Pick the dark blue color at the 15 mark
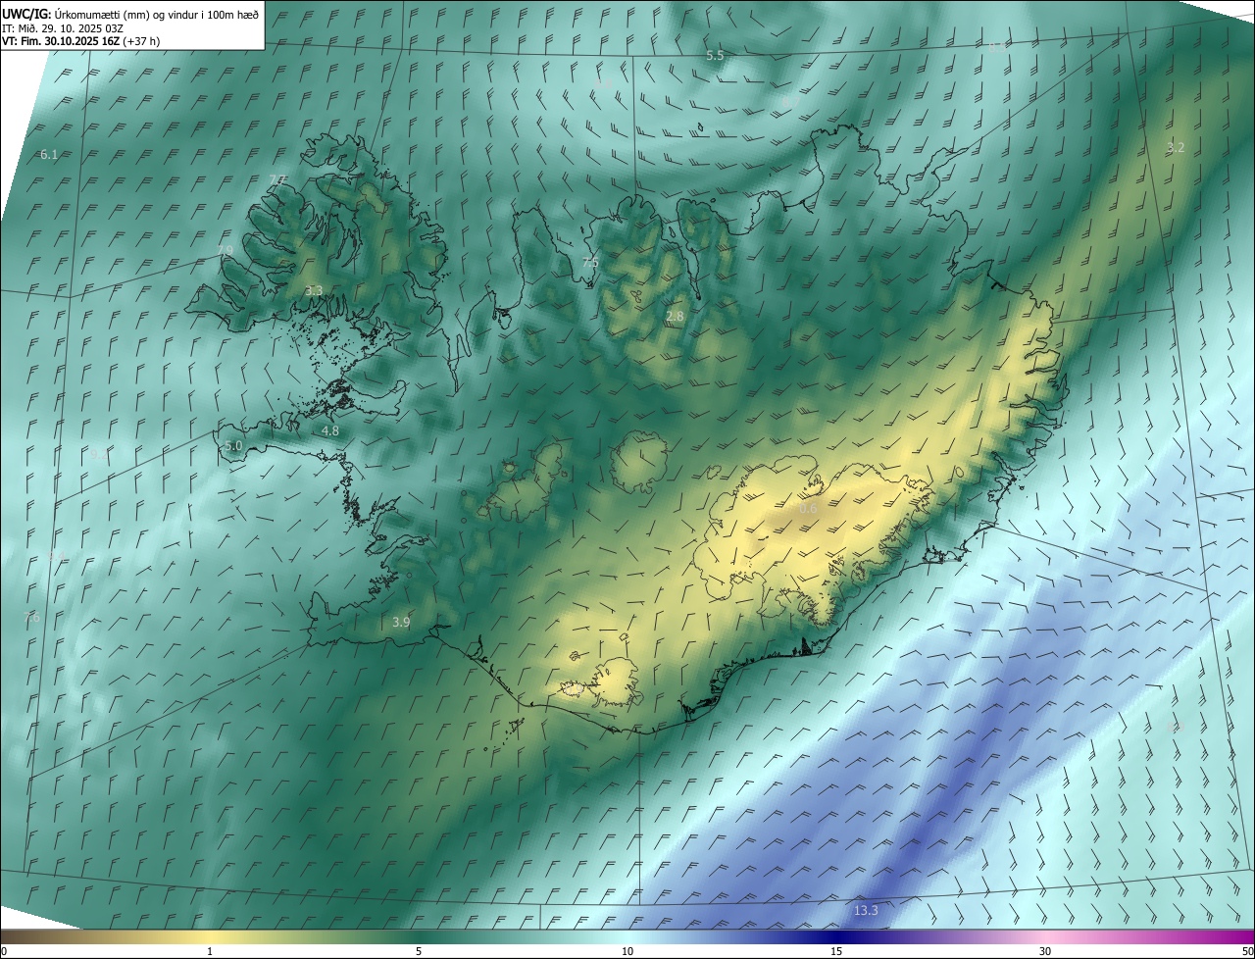This screenshot has width=1255, height=959. tap(836, 936)
